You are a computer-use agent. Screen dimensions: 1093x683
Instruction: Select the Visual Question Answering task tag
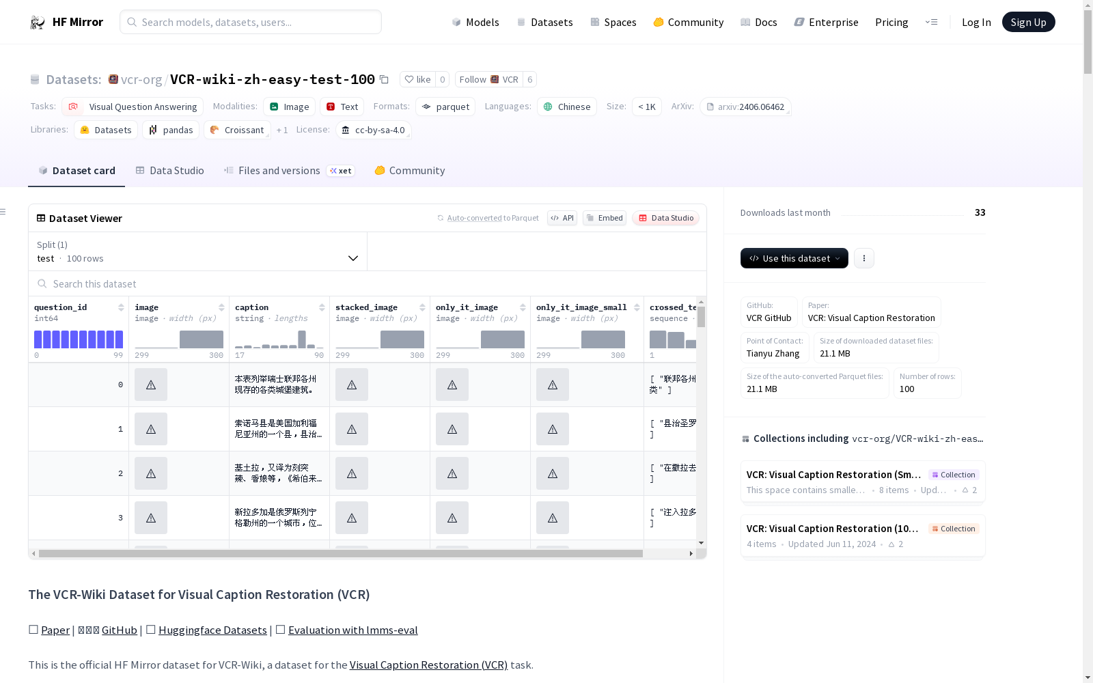click(133, 107)
